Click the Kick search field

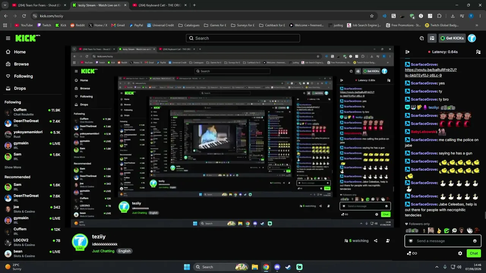coord(243,38)
